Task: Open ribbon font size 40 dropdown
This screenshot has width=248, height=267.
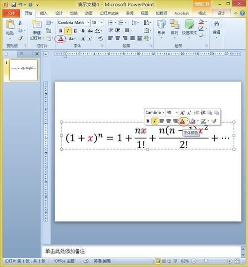Action: pyautogui.click(x=102, y=23)
